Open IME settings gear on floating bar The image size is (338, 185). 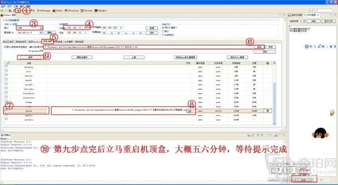tap(335, 46)
